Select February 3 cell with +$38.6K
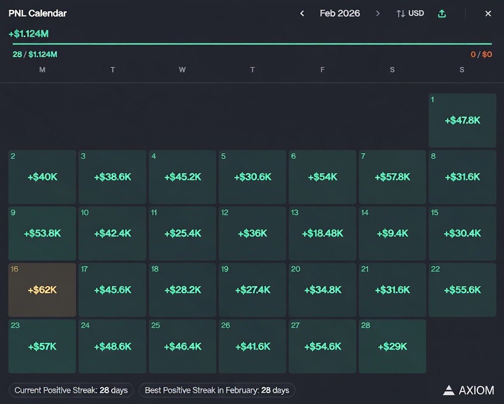504x404 pixels. pos(112,177)
